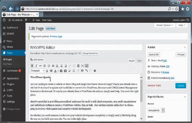Viewport: 192px width, 123px height.
Task: Open editor keyboard shortcuts help
Action: (x=95, y=71)
